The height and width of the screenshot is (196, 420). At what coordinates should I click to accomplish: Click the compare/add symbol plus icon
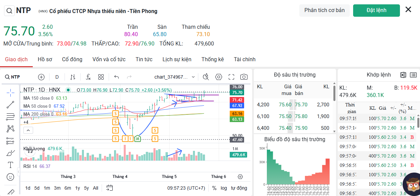[x=41, y=77]
